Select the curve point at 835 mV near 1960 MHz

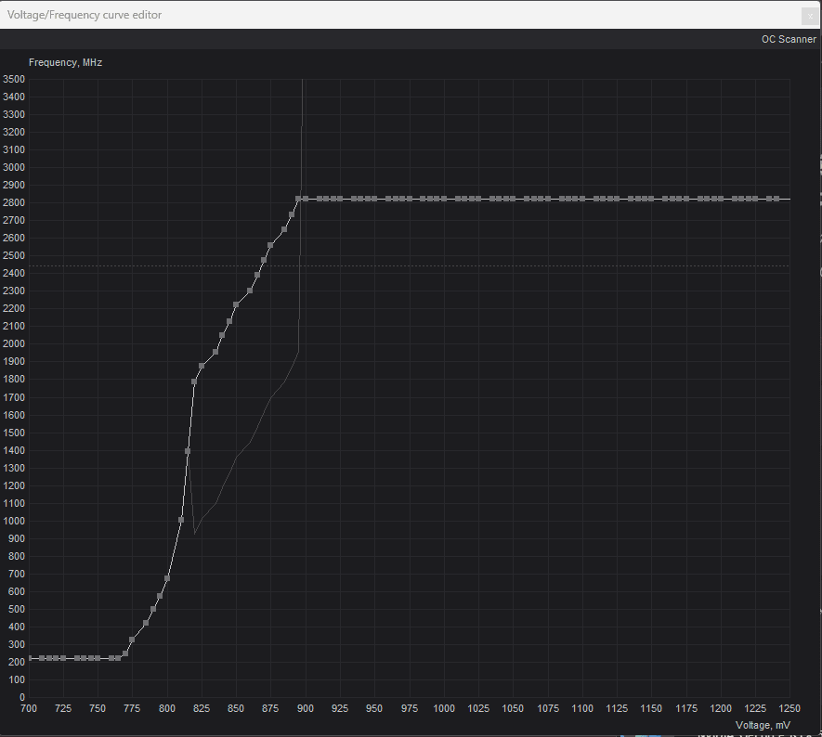(x=215, y=352)
